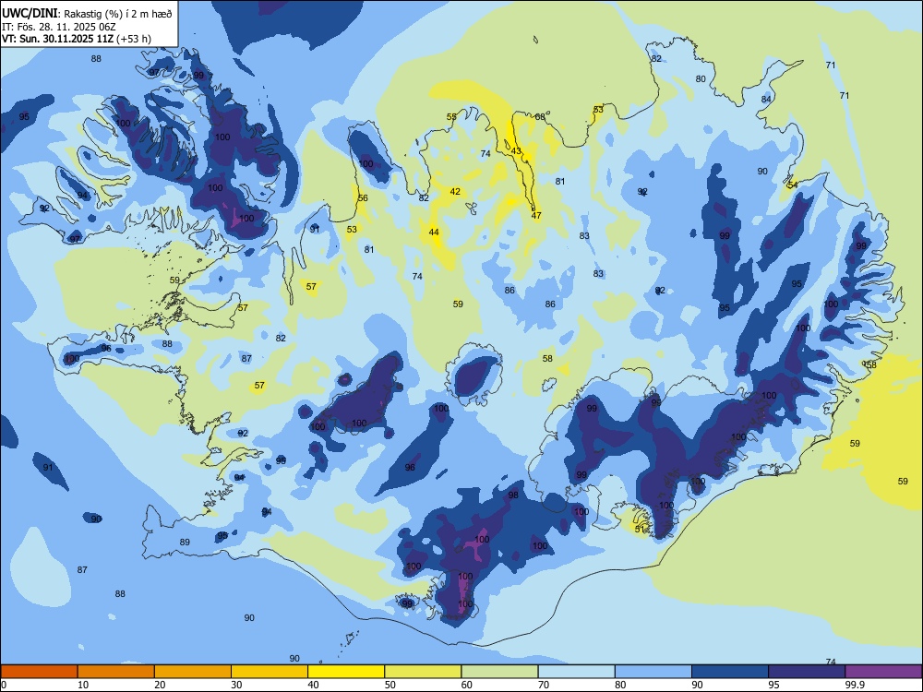Click the map value 55
The image size is (923, 692).
[451, 116]
